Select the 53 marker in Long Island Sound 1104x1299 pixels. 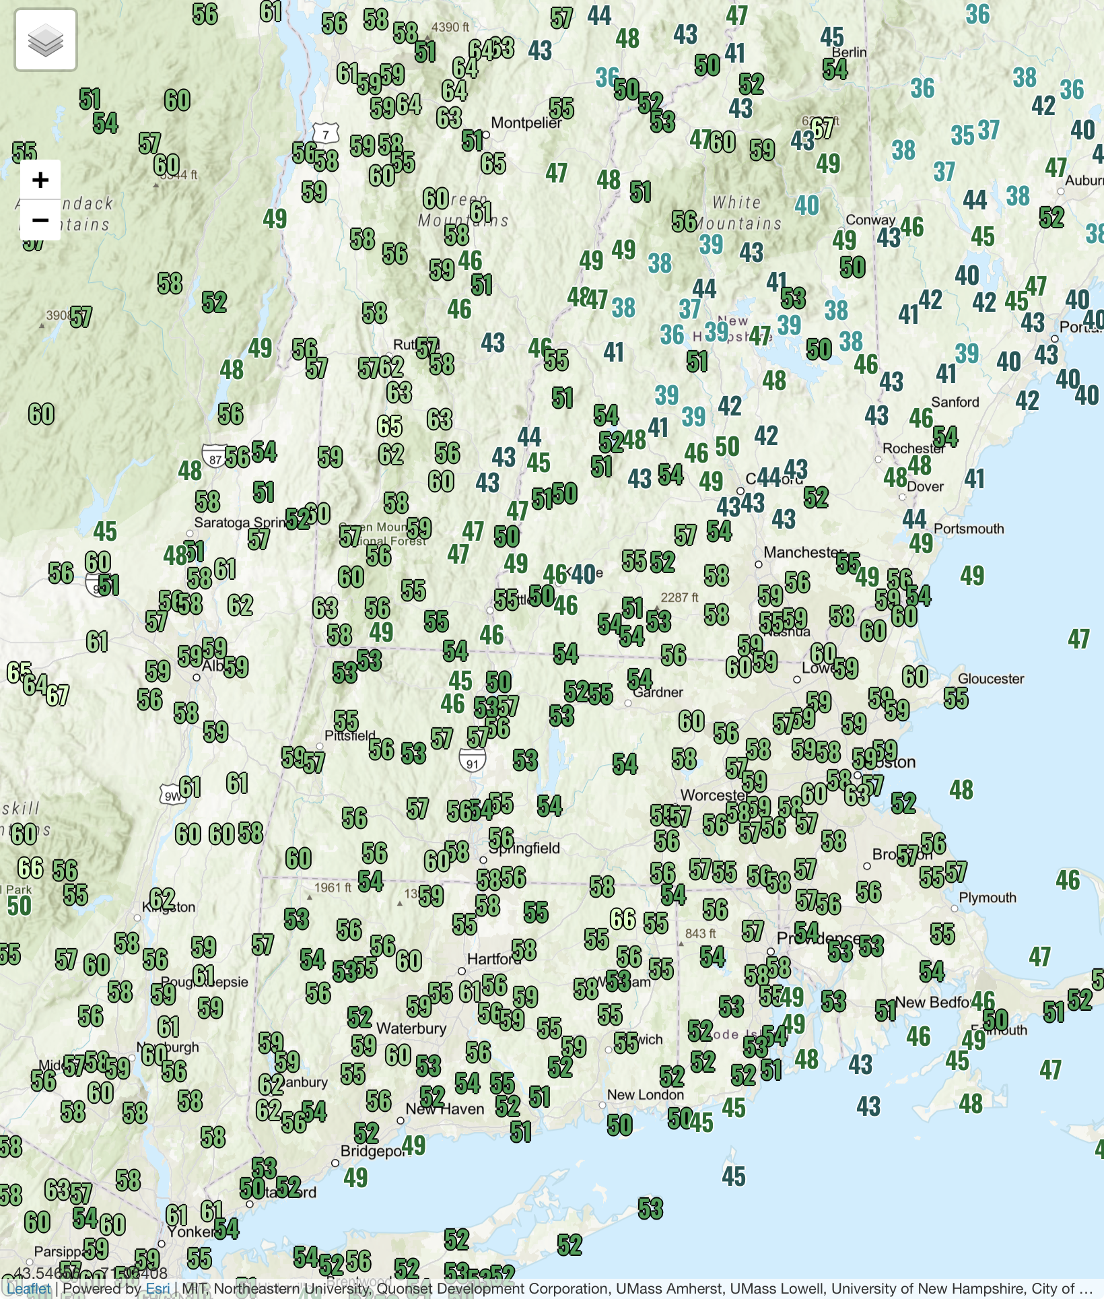(651, 1209)
